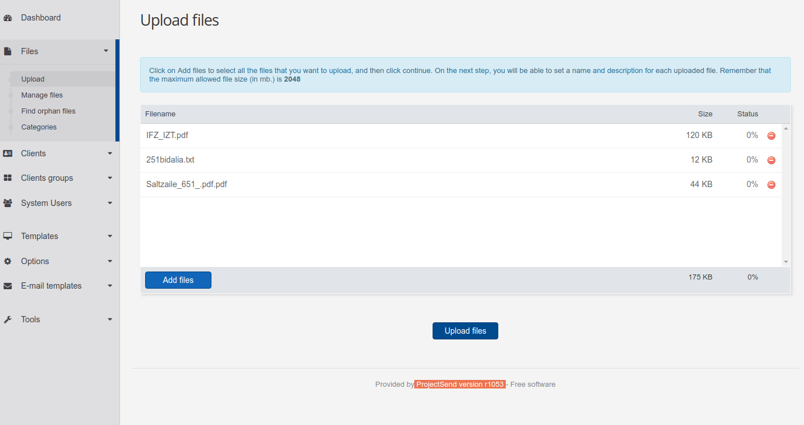Open the ProjectSend version r1053 link
The image size is (804, 425).
pyautogui.click(x=459, y=384)
